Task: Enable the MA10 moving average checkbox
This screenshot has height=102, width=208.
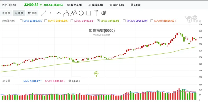Action: (x=46, y=21)
